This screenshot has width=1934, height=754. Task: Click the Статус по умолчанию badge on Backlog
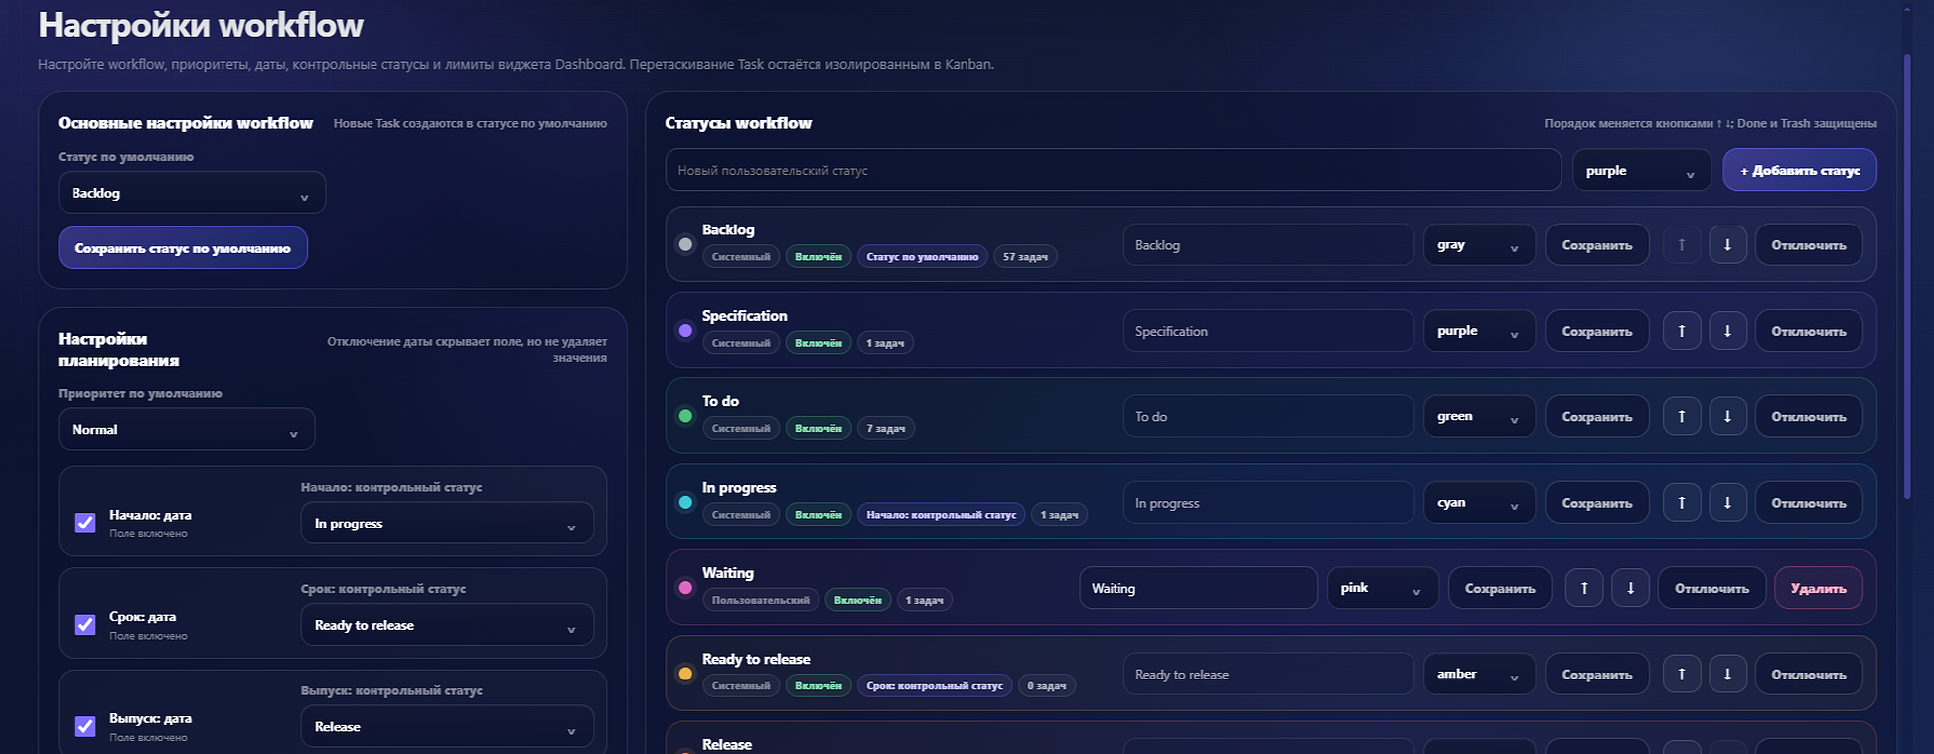(x=922, y=257)
